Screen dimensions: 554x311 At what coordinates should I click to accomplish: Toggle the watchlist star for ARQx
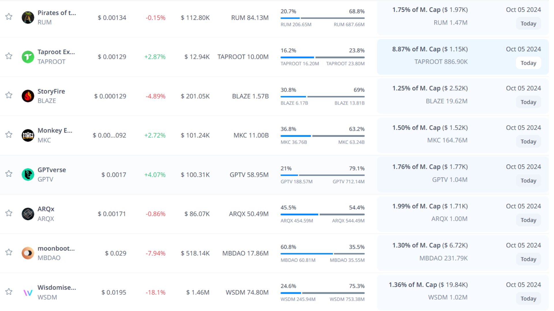point(9,213)
